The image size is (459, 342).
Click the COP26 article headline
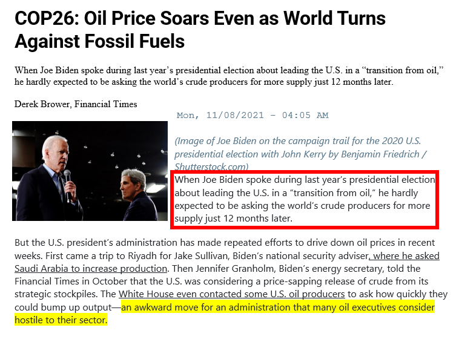[200, 29]
